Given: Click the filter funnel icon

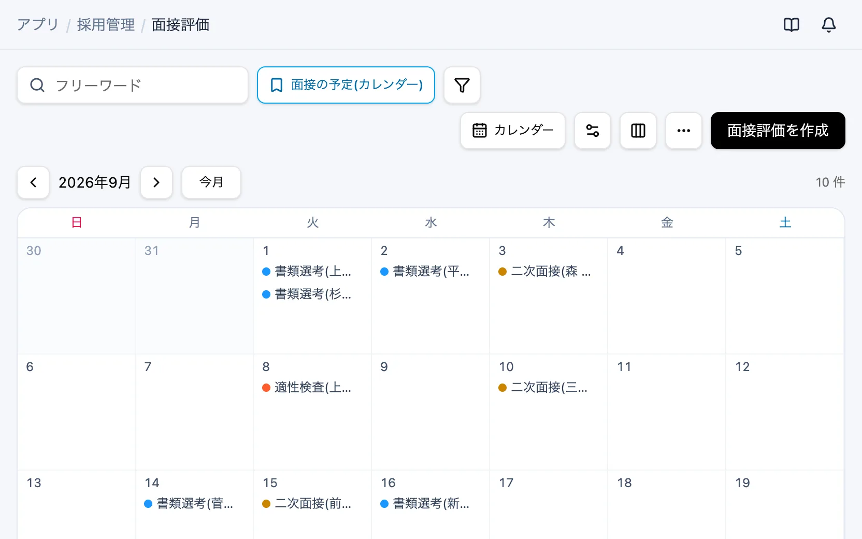Looking at the screenshot, I should (x=462, y=85).
